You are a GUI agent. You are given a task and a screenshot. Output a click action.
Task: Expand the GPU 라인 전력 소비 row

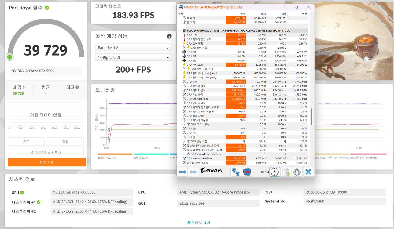tap(184, 69)
